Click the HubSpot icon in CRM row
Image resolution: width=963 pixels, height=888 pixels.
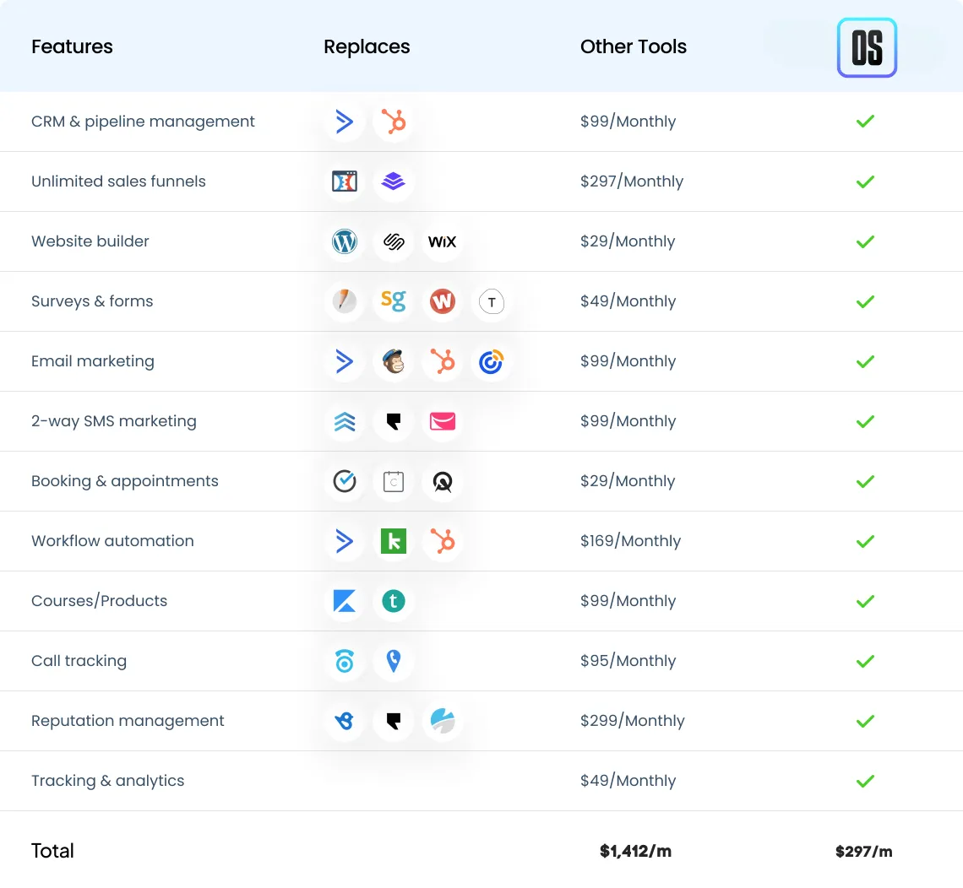tap(393, 122)
